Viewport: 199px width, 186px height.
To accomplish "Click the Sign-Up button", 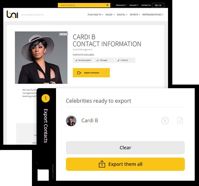I will click(x=158, y=5).
